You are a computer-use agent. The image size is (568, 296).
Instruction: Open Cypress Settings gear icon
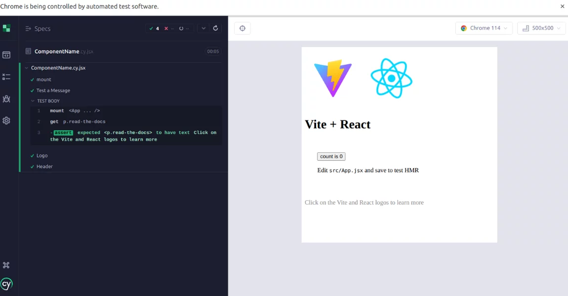tap(6, 121)
